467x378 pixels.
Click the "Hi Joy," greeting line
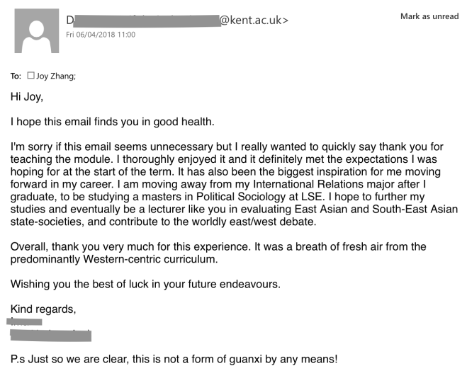coord(31,95)
